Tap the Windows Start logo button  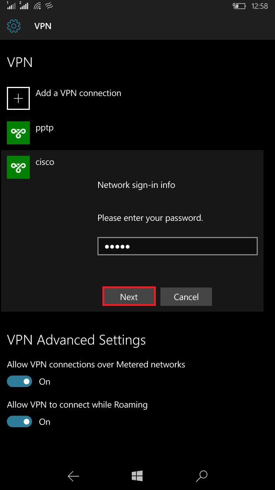click(x=137, y=476)
